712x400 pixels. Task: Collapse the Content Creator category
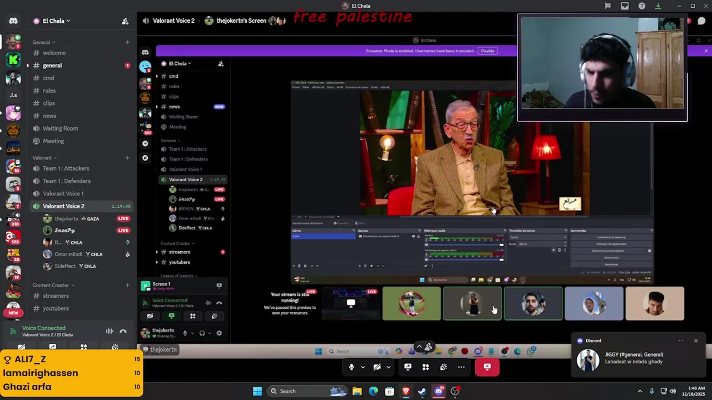53,286
